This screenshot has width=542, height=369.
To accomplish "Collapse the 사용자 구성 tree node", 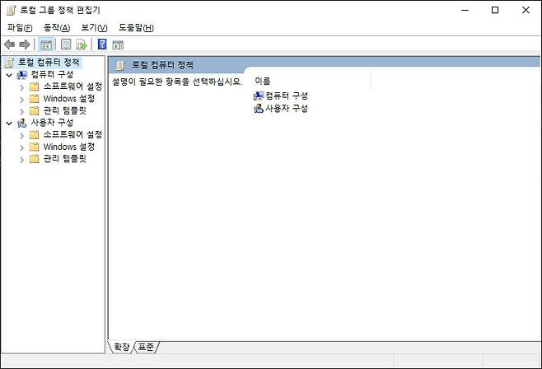I will [x=9, y=123].
